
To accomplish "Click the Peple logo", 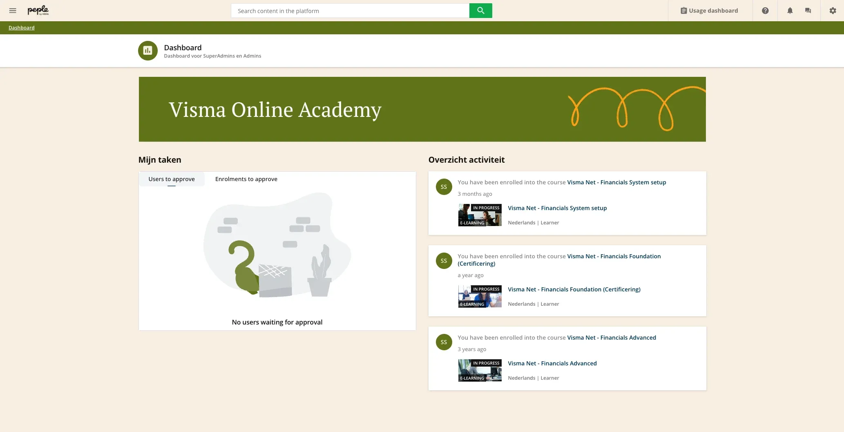I will point(38,11).
